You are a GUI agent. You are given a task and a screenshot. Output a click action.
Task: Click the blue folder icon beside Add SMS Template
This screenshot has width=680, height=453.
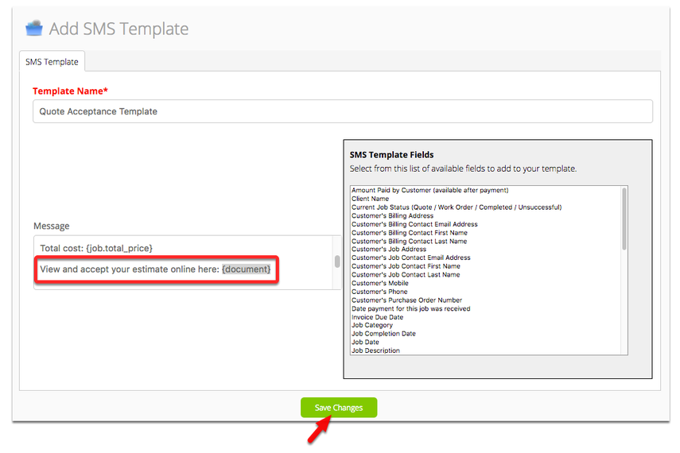tap(34, 28)
